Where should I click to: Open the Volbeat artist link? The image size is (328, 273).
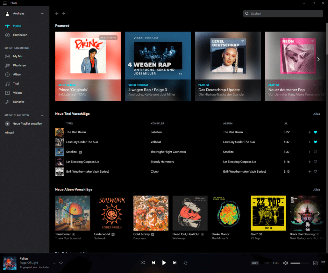(156, 142)
